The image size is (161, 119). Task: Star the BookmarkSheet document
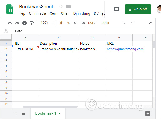[61, 7]
